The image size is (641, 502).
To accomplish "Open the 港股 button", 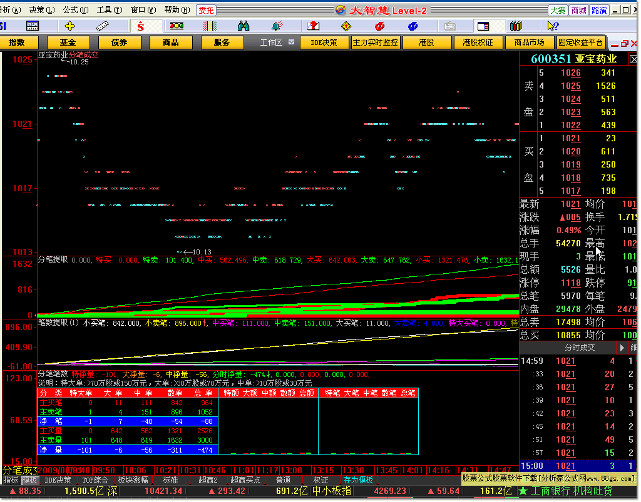I will click(x=427, y=43).
